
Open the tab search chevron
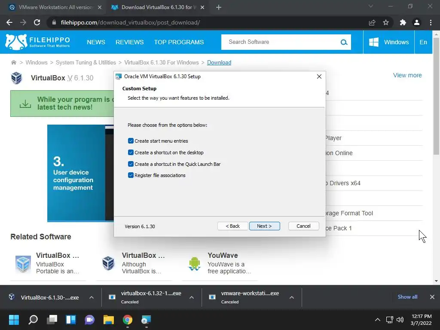coord(371,6)
